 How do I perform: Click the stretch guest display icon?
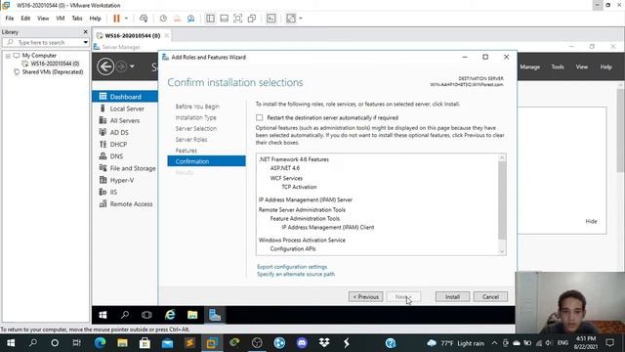click(x=291, y=19)
